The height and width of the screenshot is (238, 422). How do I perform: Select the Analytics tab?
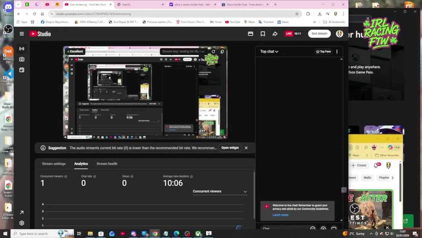81,164
